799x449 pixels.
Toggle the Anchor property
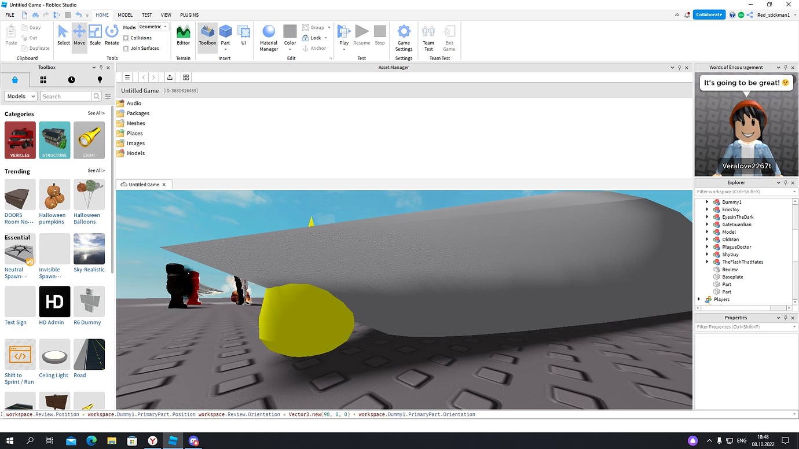[x=316, y=48]
